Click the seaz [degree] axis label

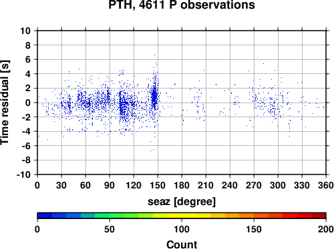[x=182, y=202]
